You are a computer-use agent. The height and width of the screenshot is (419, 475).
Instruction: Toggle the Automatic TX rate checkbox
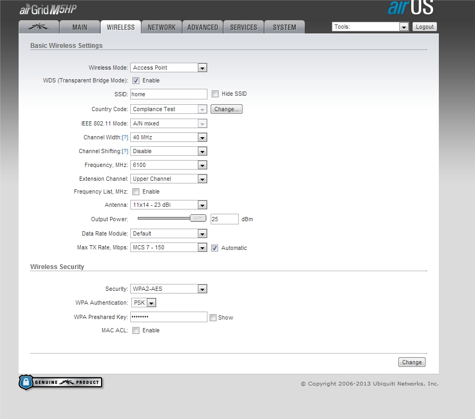tap(215, 248)
